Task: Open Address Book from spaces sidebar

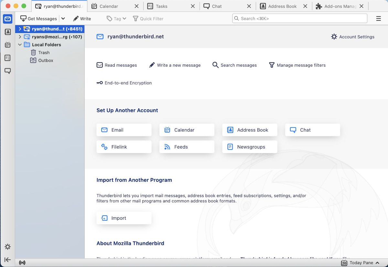Action: click(8, 32)
